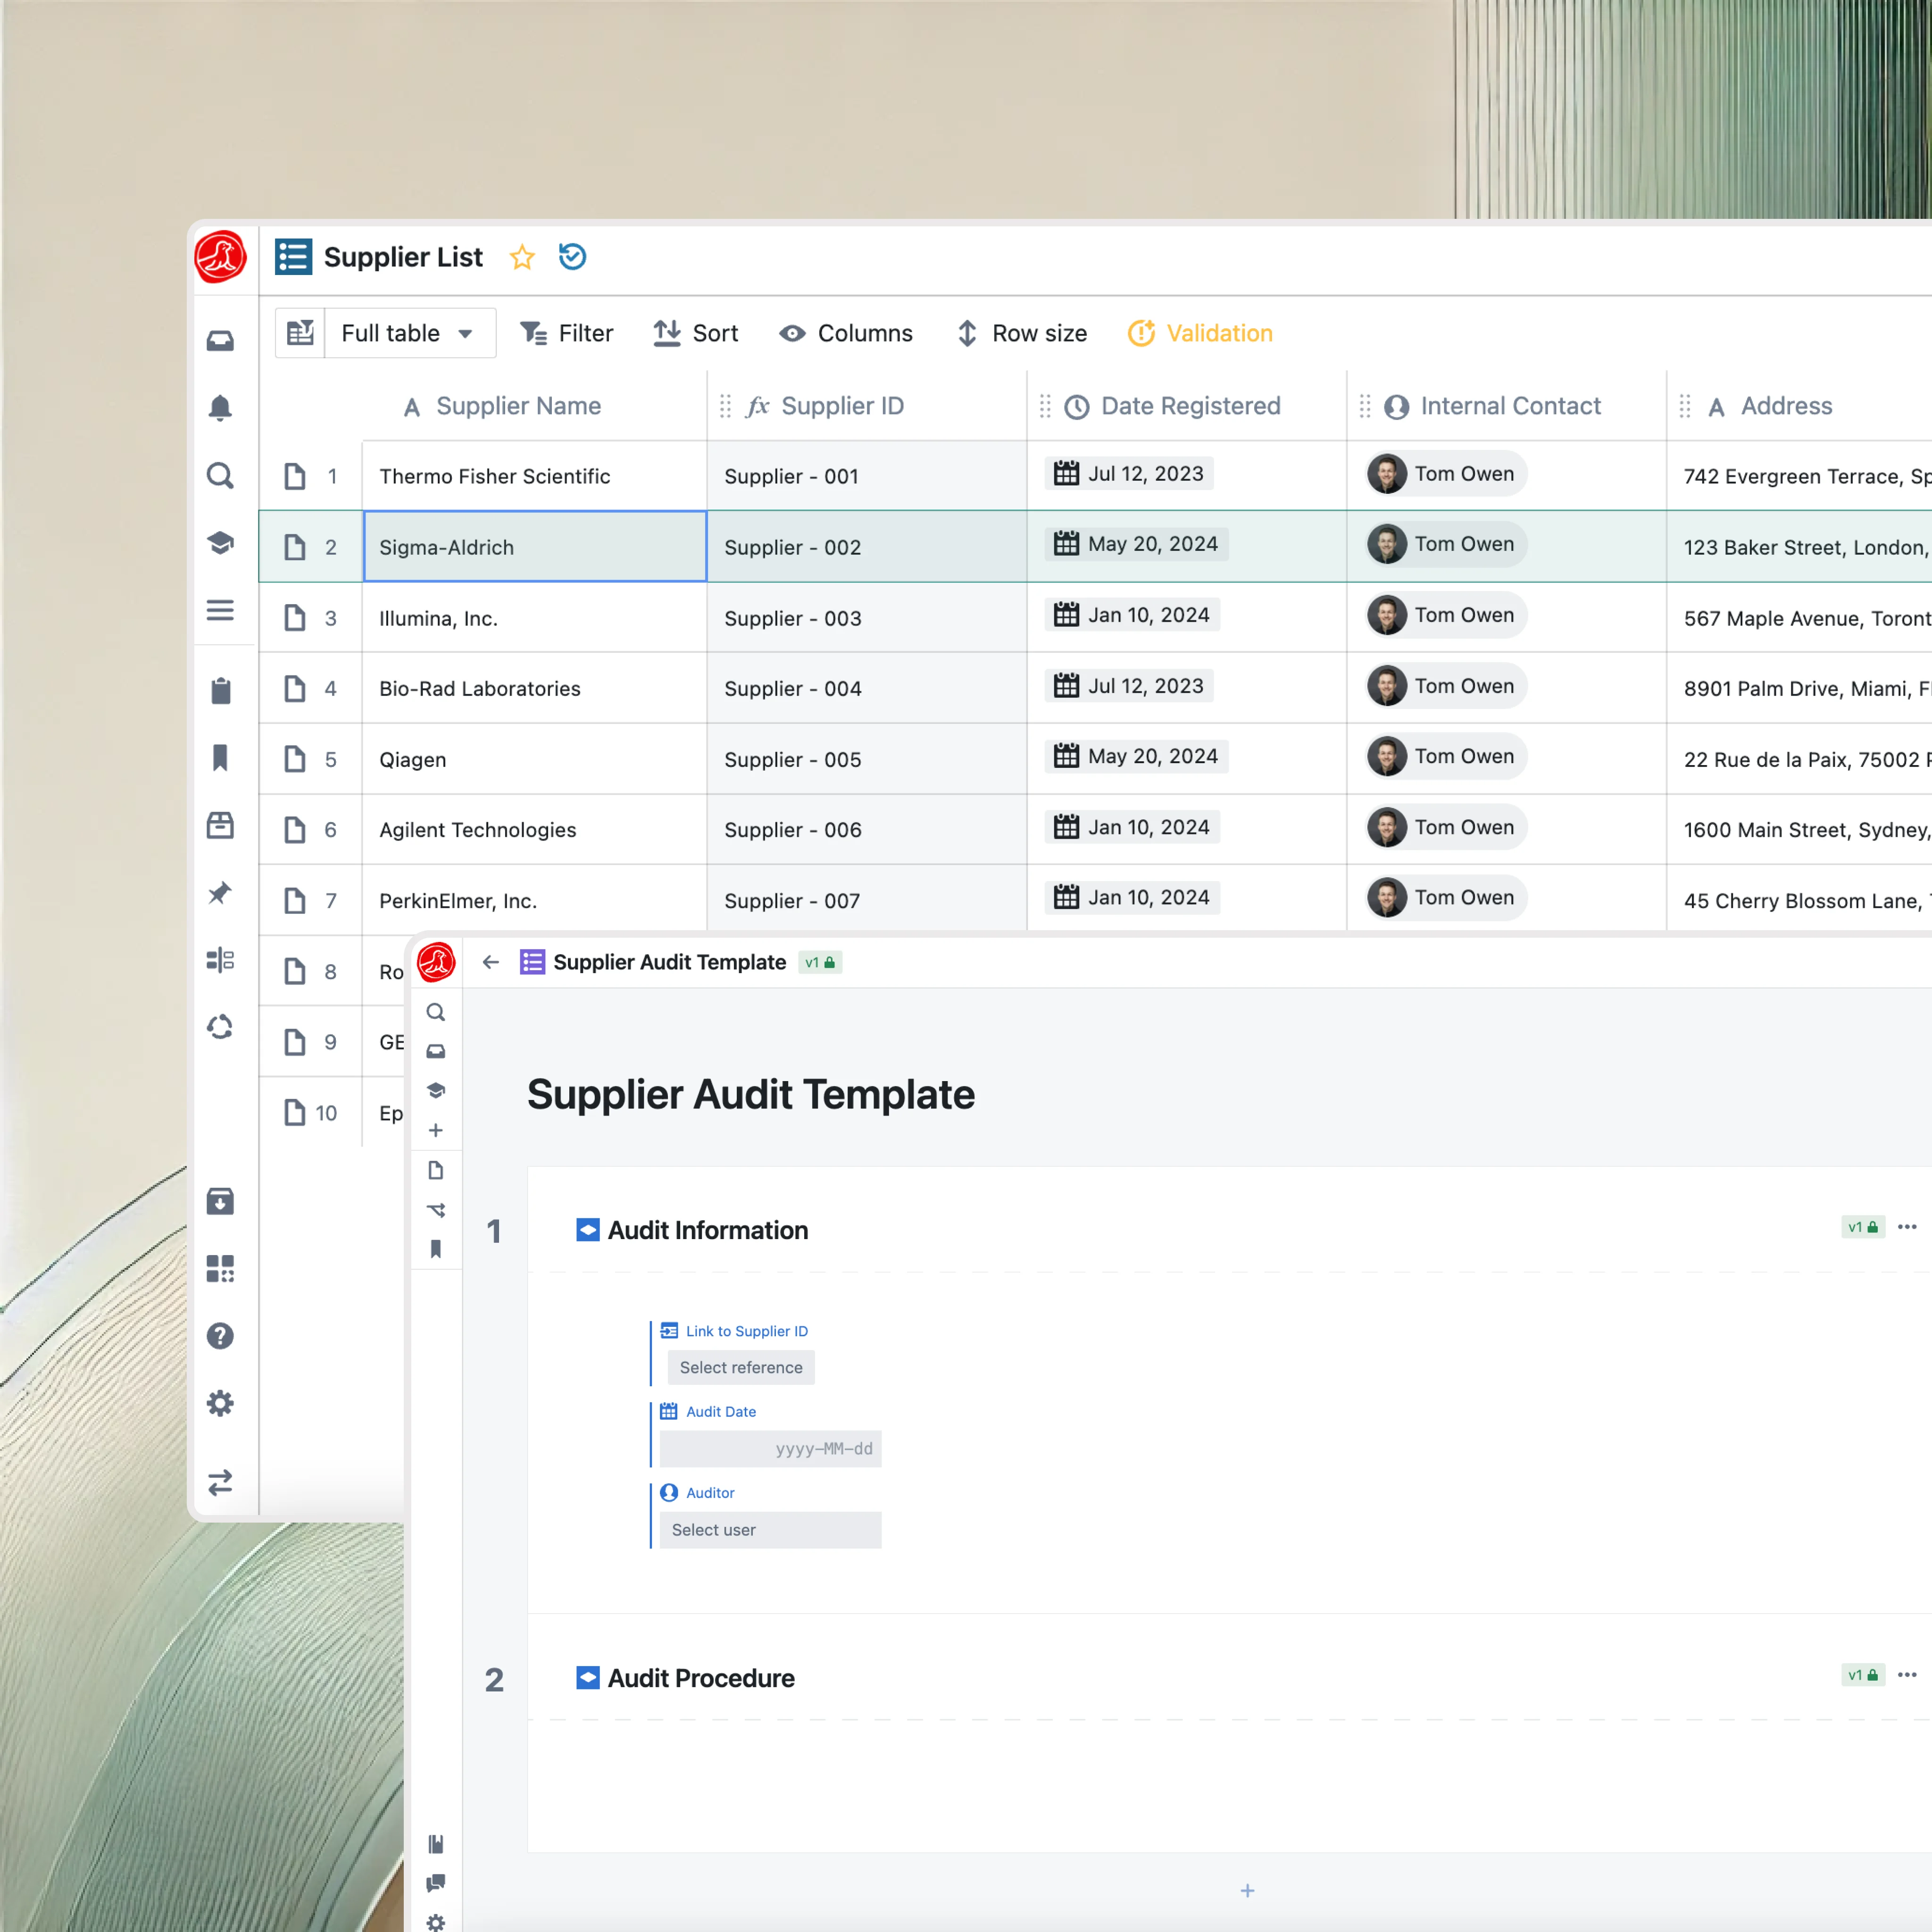Open the Filter options
The height and width of the screenshot is (1932, 1932).
tap(566, 333)
